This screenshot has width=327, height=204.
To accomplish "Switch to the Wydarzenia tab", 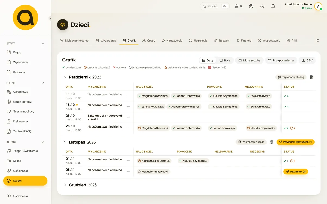I will tap(106, 41).
